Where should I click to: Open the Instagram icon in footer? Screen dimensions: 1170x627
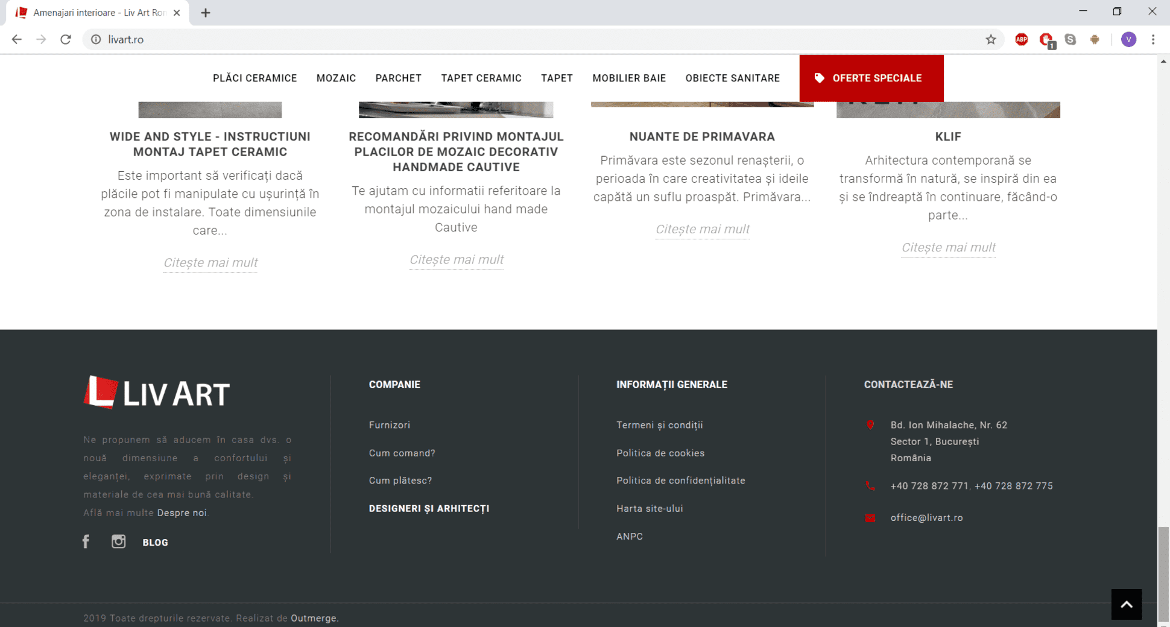pos(118,541)
